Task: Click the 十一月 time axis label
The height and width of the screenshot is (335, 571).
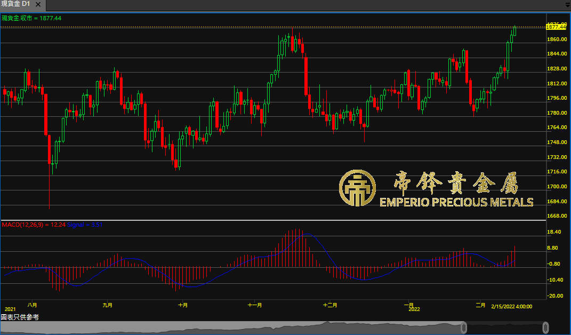Action: click(255, 305)
